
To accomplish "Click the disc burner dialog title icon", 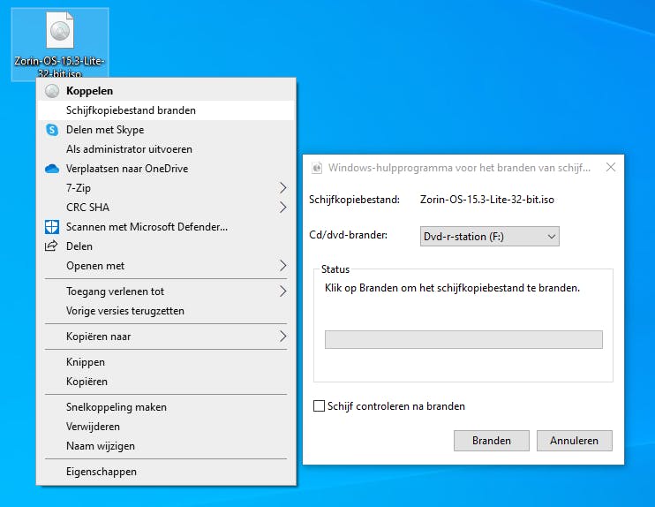I will pyautogui.click(x=317, y=168).
